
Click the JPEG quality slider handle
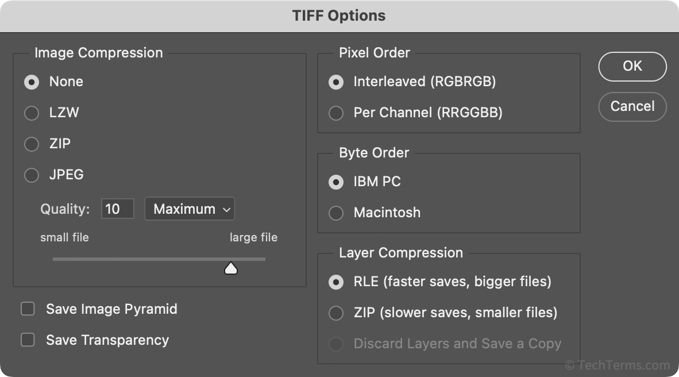(x=231, y=268)
